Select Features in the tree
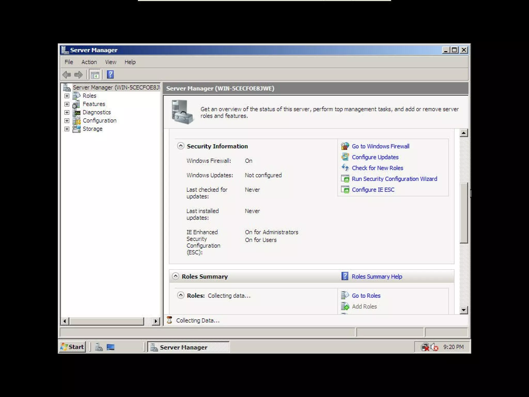 (x=94, y=104)
